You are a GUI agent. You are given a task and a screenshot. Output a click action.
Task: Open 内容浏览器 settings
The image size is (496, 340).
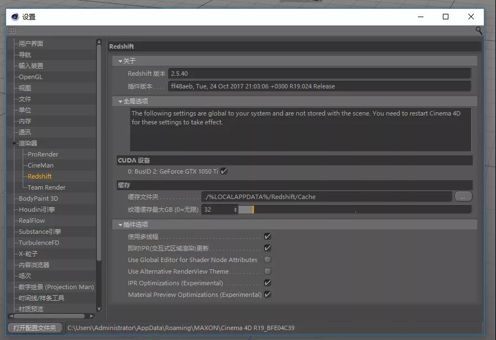pos(34,265)
